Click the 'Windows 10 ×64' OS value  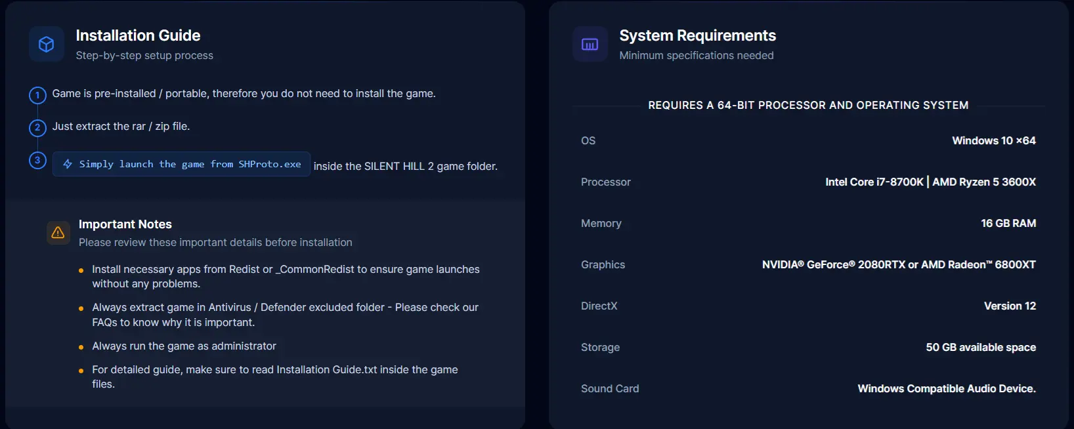click(993, 140)
